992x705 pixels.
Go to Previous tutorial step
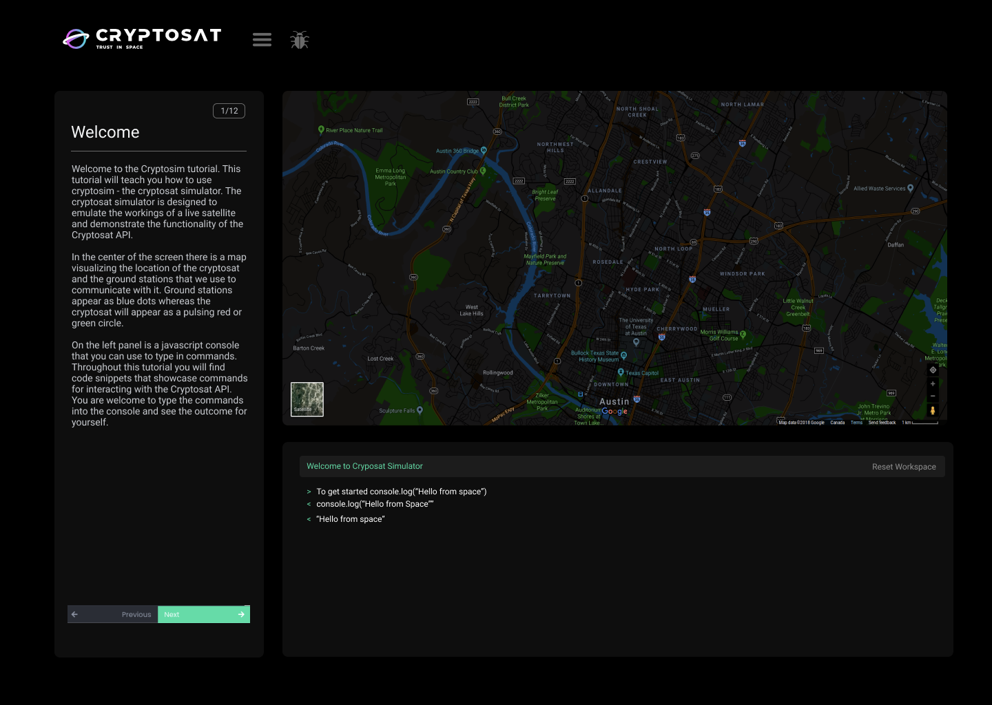(x=113, y=614)
